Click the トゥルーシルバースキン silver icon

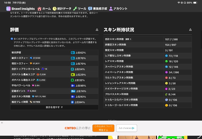[166, 100]
